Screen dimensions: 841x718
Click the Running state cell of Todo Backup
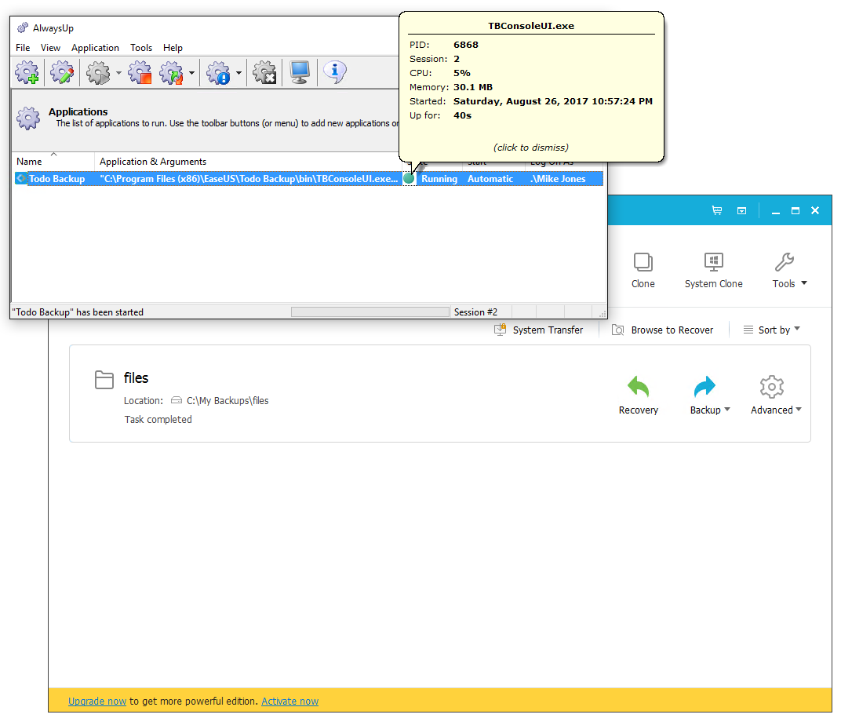[439, 179]
